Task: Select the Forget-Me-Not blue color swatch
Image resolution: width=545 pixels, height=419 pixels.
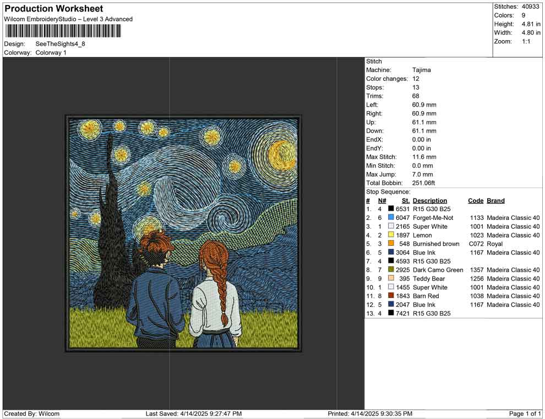Action: click(391, 217)
